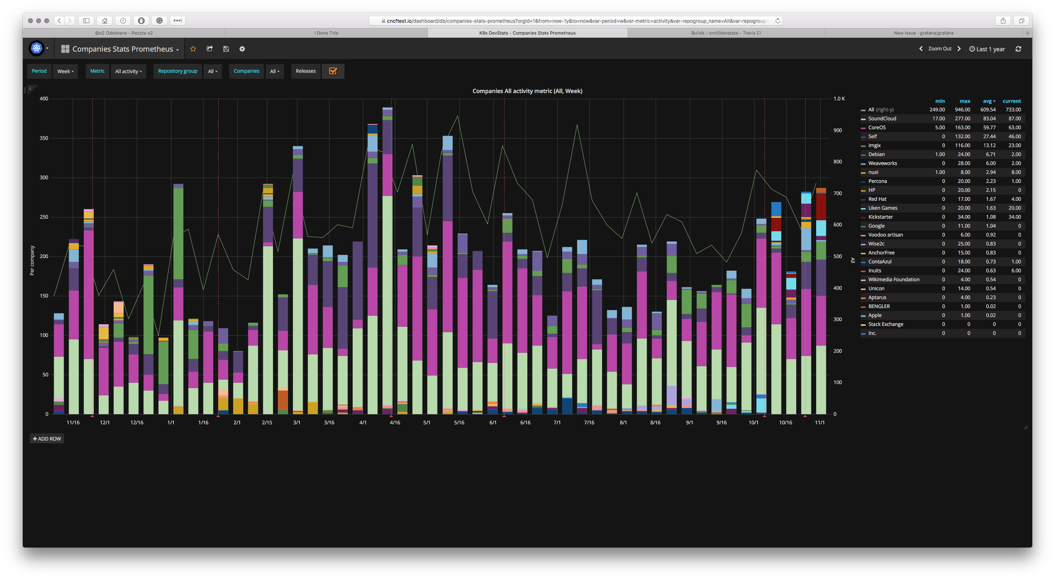Click the info icon on the panel corner
This screenshot has width=1055, height=580.
(x=30, y=88)
